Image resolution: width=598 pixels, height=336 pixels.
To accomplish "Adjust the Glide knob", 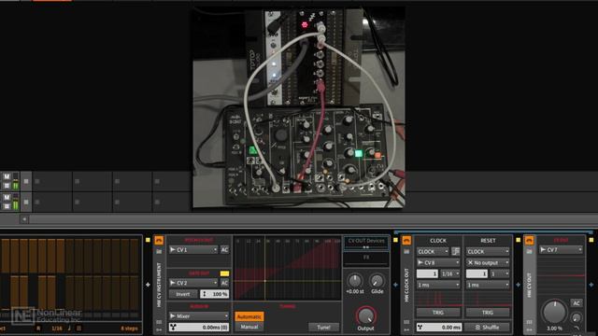I will tap(377, 281).
